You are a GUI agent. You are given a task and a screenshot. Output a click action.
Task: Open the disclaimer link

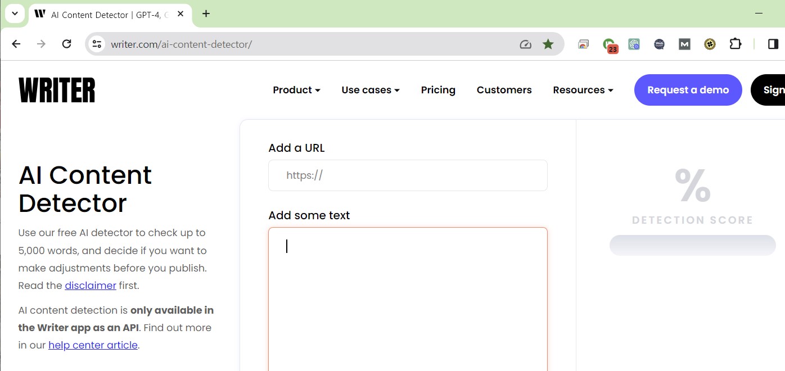point(91,286)
